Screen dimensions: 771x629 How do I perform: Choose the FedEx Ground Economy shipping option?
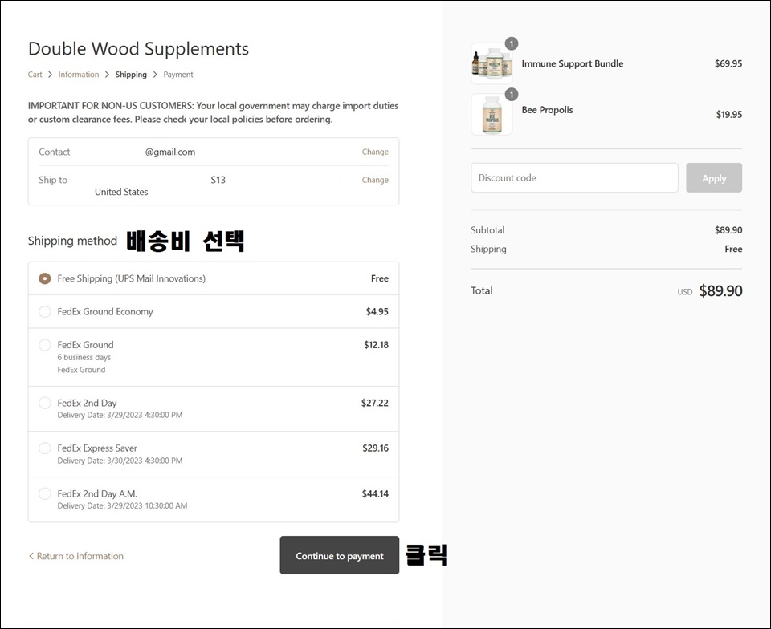coord(45,312)
